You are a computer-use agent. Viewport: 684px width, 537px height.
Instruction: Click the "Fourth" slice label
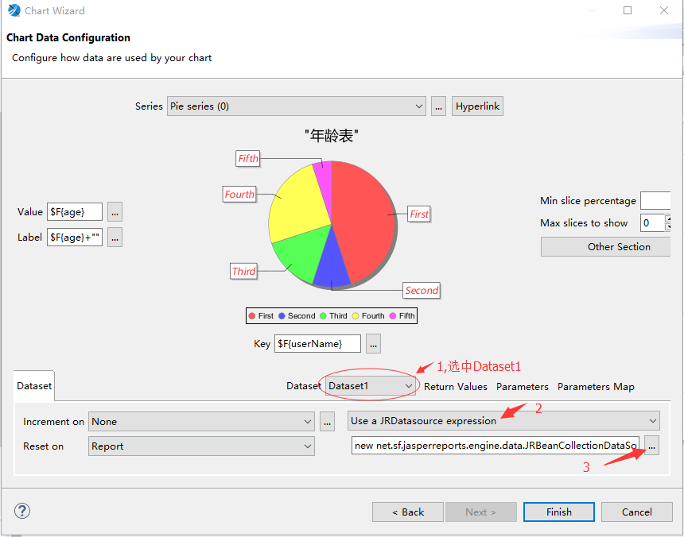click(x=239, y=195)
